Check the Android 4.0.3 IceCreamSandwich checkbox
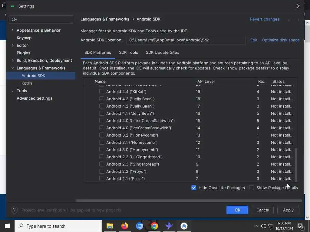Screen dimensions: 310x232 102,121
